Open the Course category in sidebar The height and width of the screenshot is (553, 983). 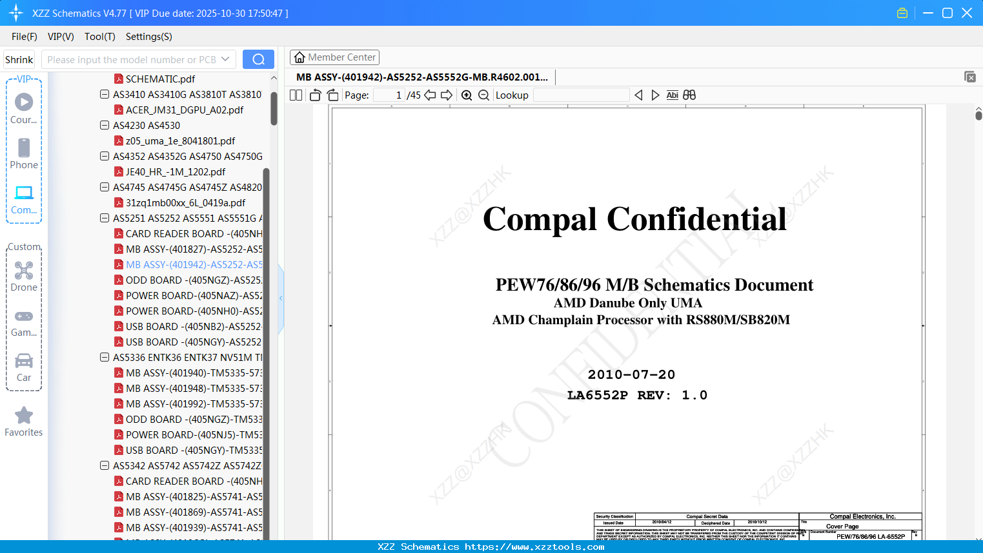tap(24, 108)
